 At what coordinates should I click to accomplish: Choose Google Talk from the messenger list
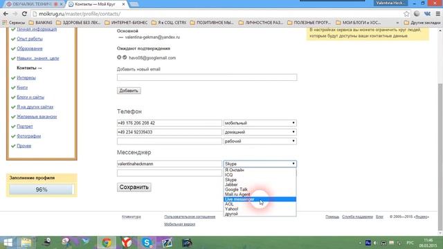(x=260, y=190)
